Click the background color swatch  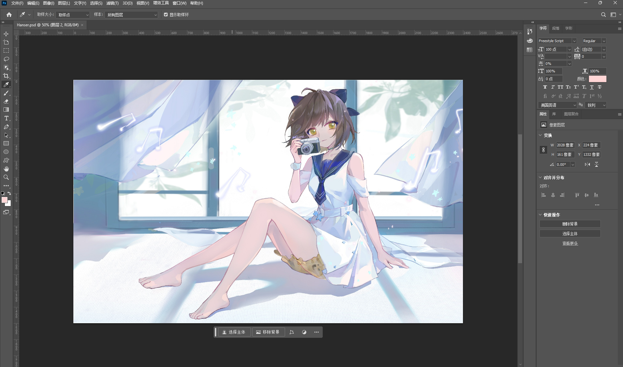coord(9,204)
